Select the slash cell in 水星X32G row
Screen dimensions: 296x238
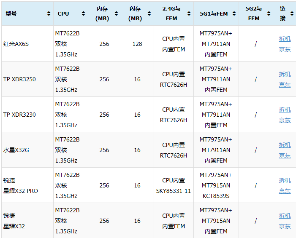(256, 150)
